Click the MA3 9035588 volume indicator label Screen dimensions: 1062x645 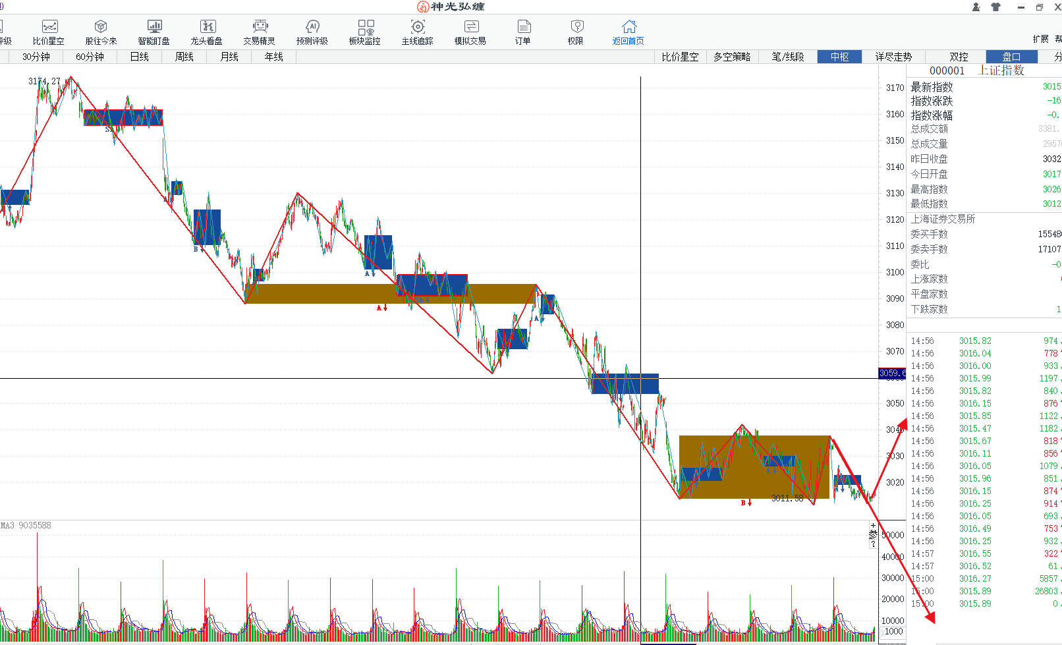[x=26, y=525]
